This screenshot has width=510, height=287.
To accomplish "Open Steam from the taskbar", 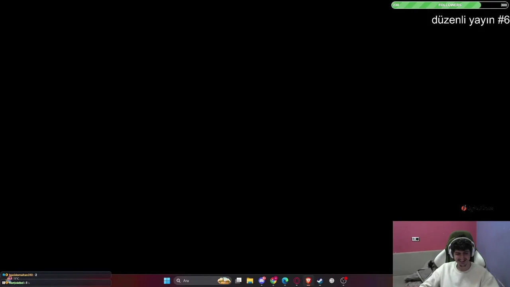I will click(x=320, y=281).
